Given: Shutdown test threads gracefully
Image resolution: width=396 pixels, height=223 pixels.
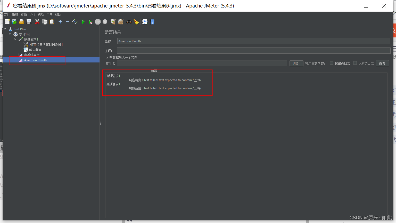Looking at the screenshot, I should 105,22.
